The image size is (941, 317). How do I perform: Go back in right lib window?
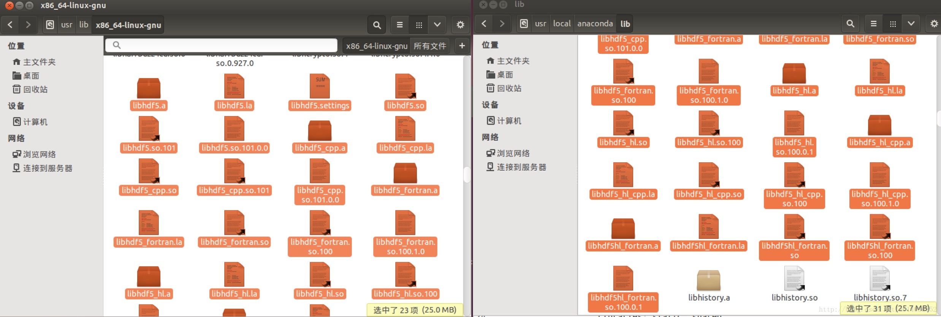[x=484, y=24]
